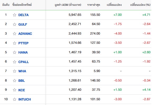The image size is (156, 105).
Task: Open the DELTA stock link
Action: [x=23, y=15]
